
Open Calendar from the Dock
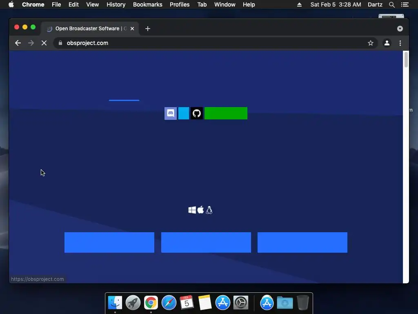(187, 303)
